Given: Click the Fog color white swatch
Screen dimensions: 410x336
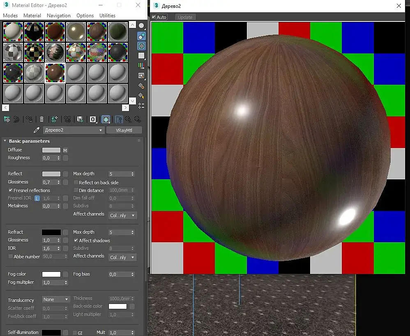Looking at the screenshot, I should coord(51,274).
